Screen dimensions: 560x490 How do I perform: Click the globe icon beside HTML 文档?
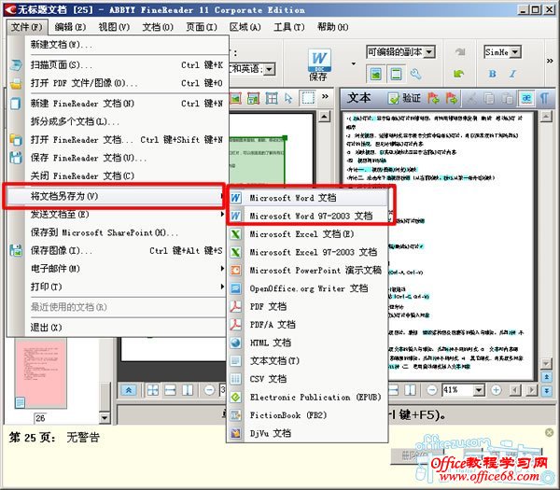coord(235,343)
